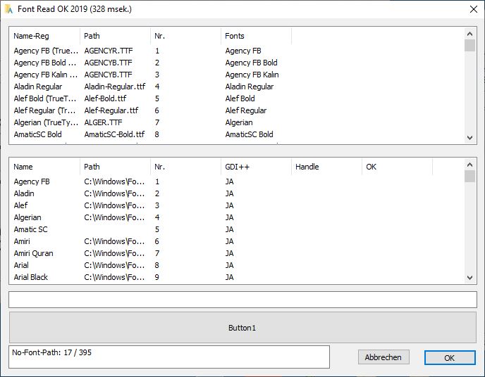This screenshot has width=485, height=377.
Task: Select Agency FB in the lower Name list
Action: 32,181
